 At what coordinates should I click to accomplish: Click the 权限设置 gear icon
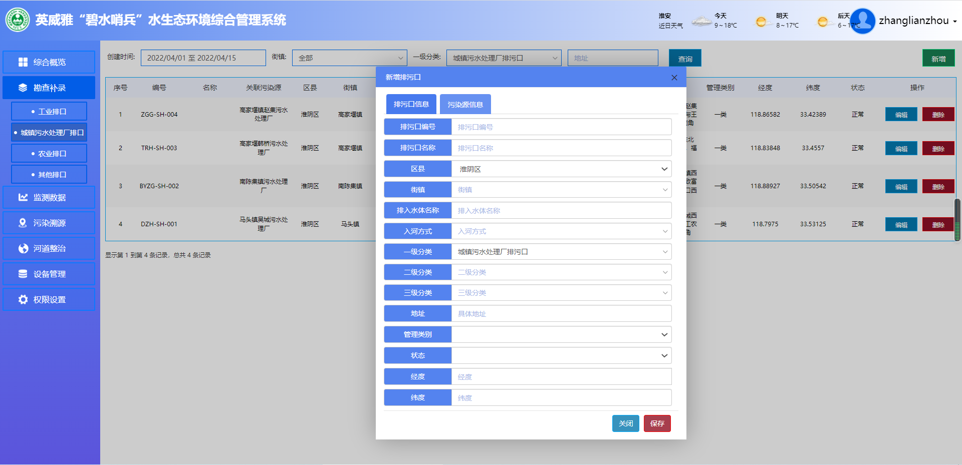23,299
